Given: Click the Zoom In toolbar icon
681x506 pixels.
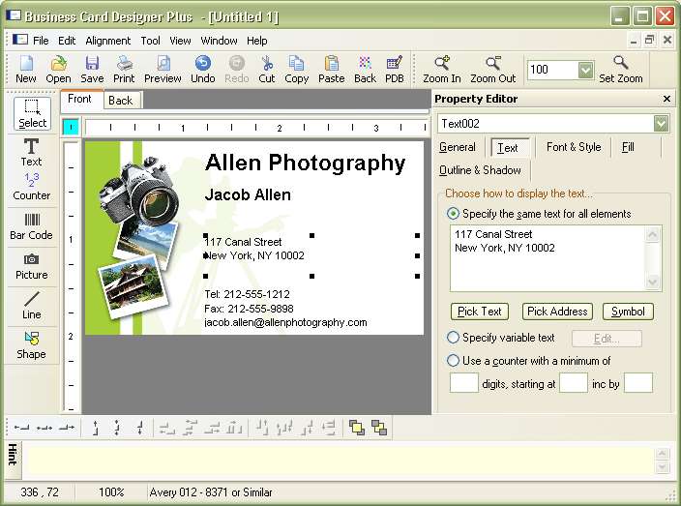Looking at the screenshot, I should click(442, 69).
